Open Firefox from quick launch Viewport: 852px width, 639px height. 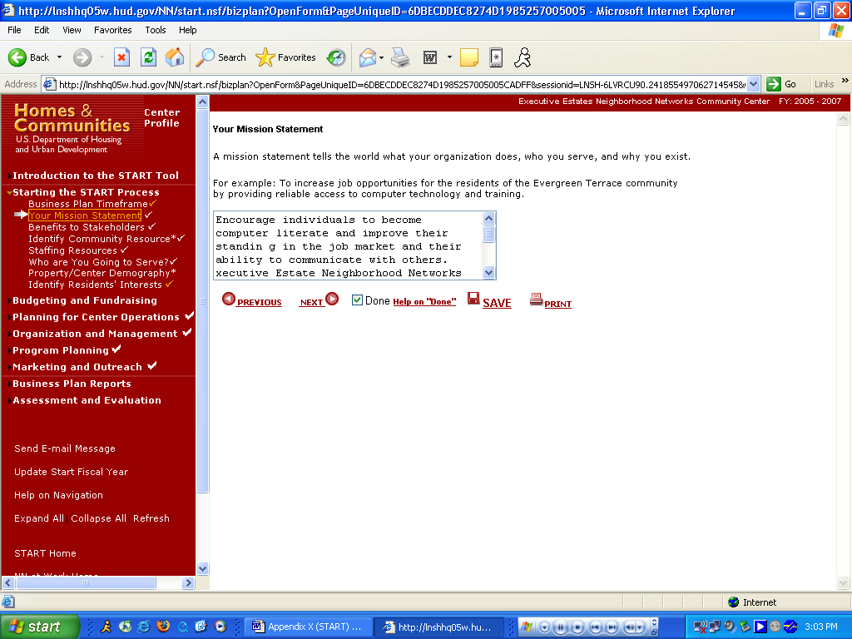[x=163, y=627]
